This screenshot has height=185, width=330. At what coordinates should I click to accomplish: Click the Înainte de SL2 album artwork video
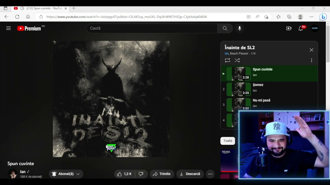tap(111, 99)
